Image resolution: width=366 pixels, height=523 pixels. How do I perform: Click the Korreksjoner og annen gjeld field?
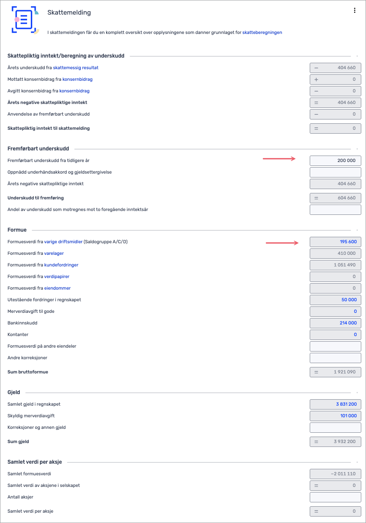[x=335, y=428]
